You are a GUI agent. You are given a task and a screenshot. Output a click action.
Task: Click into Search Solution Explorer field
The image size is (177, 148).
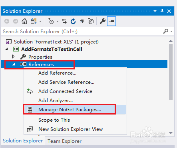click(82, 32)
